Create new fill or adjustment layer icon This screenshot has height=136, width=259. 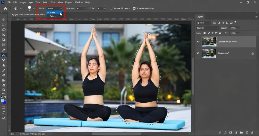click(x=236, y=132)
